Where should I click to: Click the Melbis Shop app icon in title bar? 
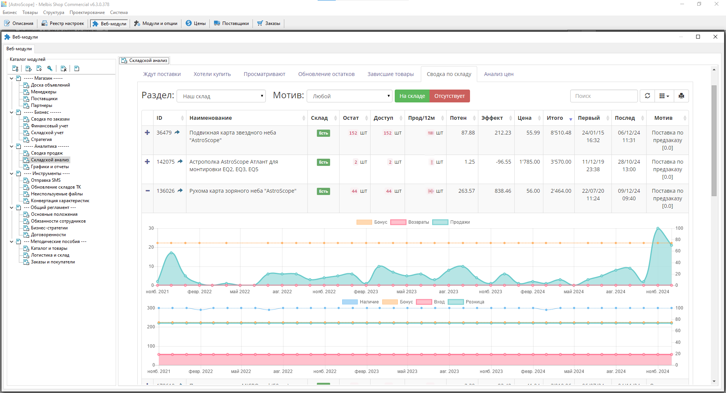4,4
